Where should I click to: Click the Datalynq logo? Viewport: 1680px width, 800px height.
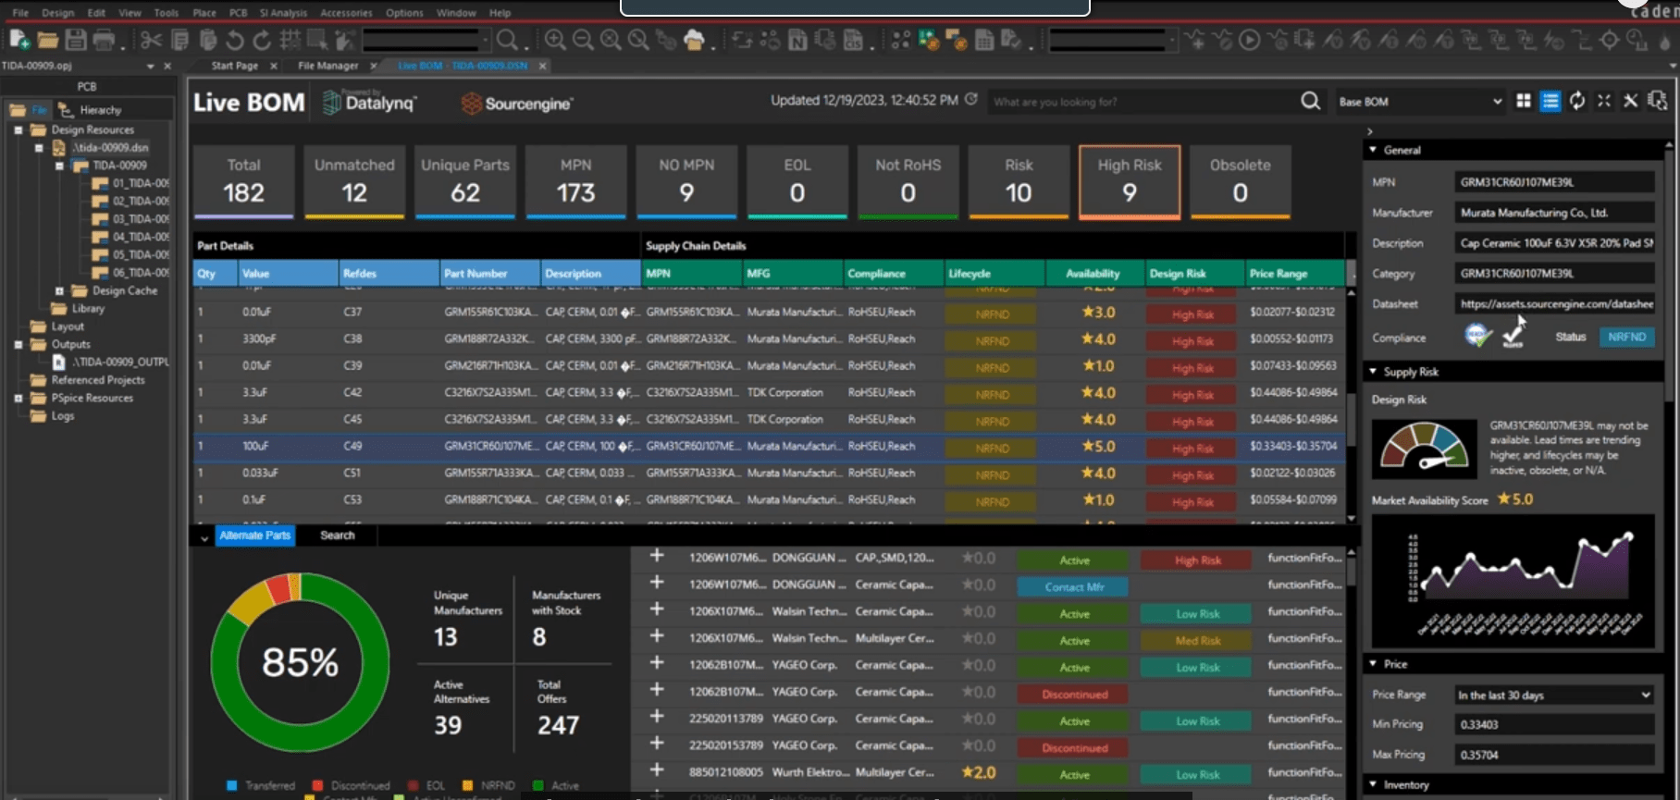(369, 103)
